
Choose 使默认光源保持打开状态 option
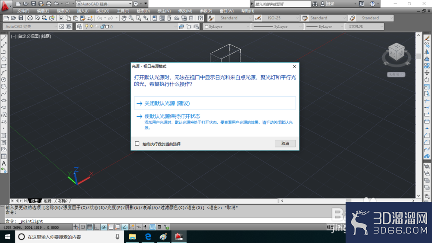pyautogui.click(x=215, y=121)
